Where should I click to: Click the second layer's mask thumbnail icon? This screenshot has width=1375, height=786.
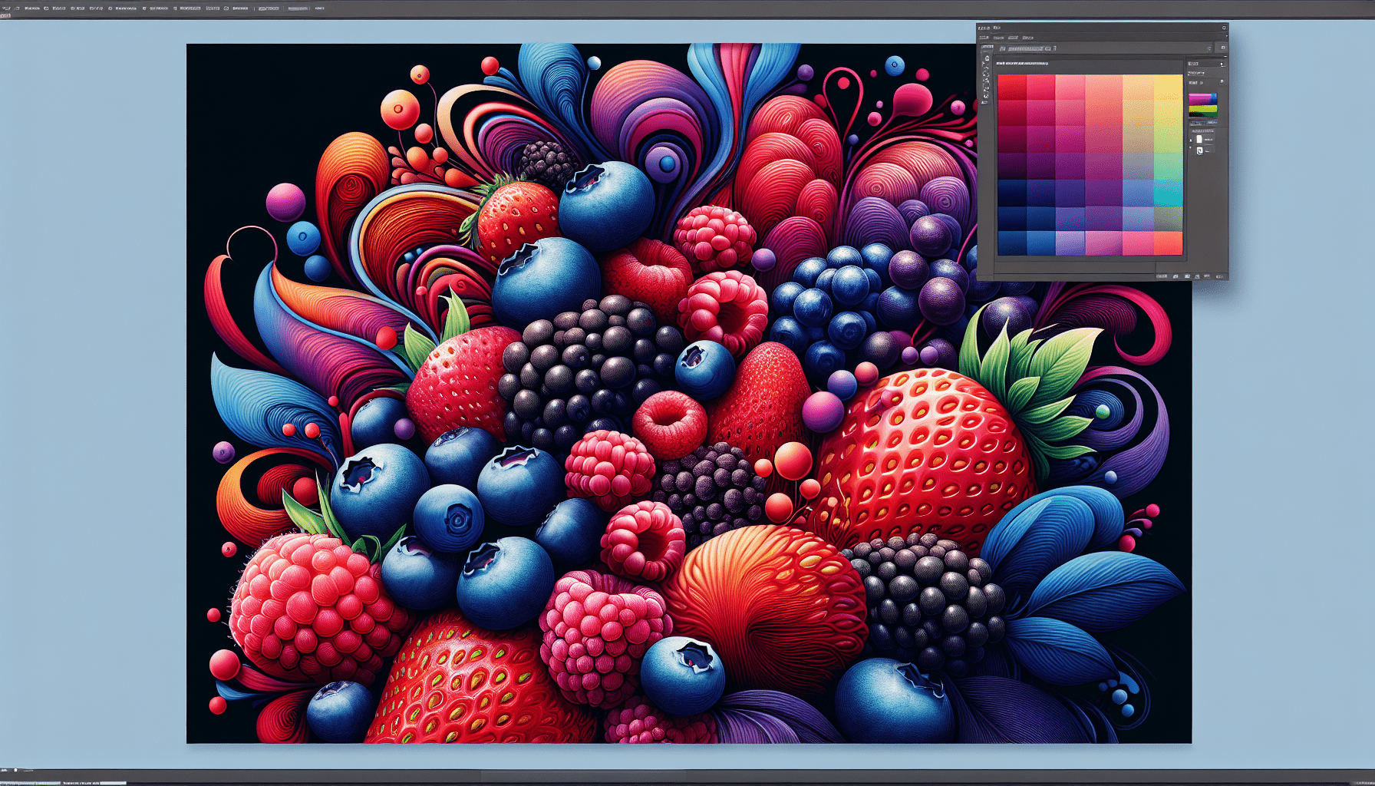(1200, 150)
